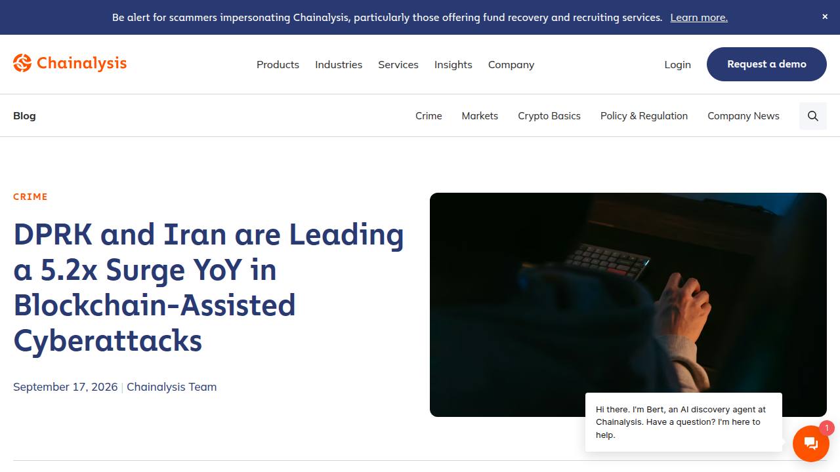Select the Company News category
Viewport: 840px width, 472px height.
(744, 115)
